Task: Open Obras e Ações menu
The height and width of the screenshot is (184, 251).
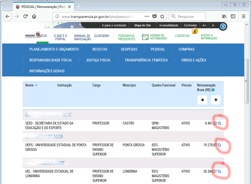Action: coord(194,60)
